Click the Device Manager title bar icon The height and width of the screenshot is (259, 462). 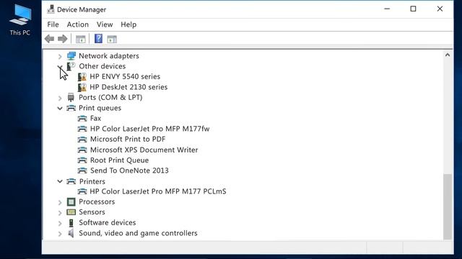pos(51,9)
